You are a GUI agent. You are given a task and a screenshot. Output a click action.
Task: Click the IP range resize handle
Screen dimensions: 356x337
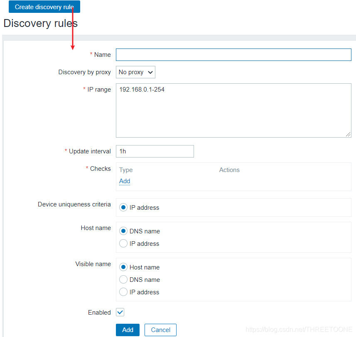click(348, 134)
